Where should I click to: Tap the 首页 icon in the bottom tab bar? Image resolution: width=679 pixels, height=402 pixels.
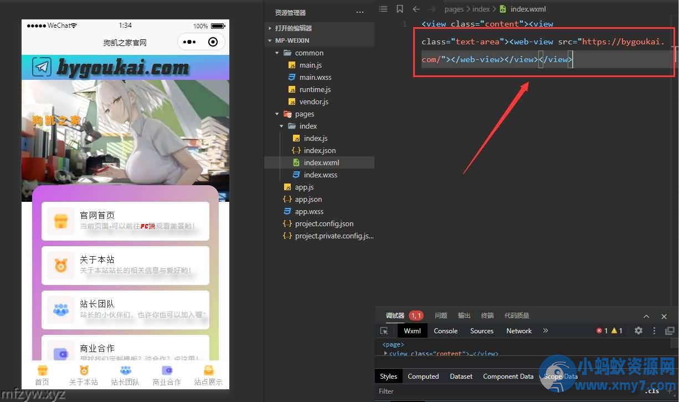click(x=42, y=370)
